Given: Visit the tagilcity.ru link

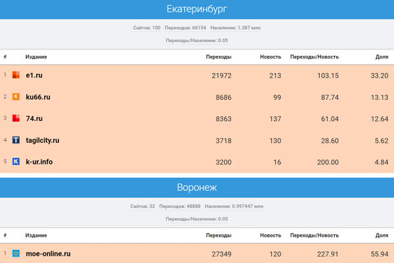Looking at the screenshot, I should click(43, 140).
